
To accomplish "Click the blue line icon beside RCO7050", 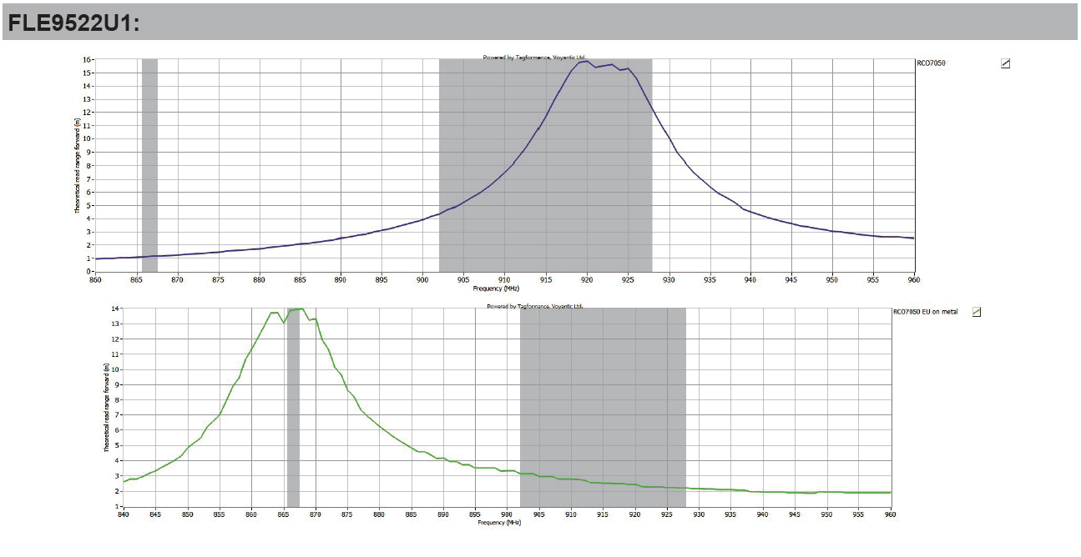I will [1005, 64].
